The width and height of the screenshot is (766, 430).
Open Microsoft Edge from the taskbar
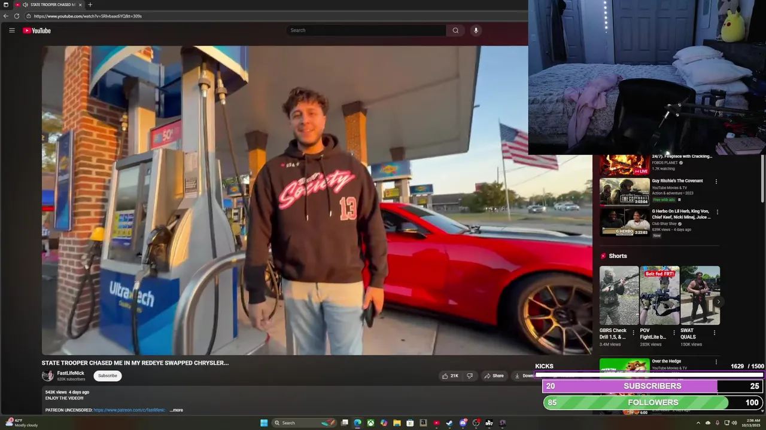[357, 423]
